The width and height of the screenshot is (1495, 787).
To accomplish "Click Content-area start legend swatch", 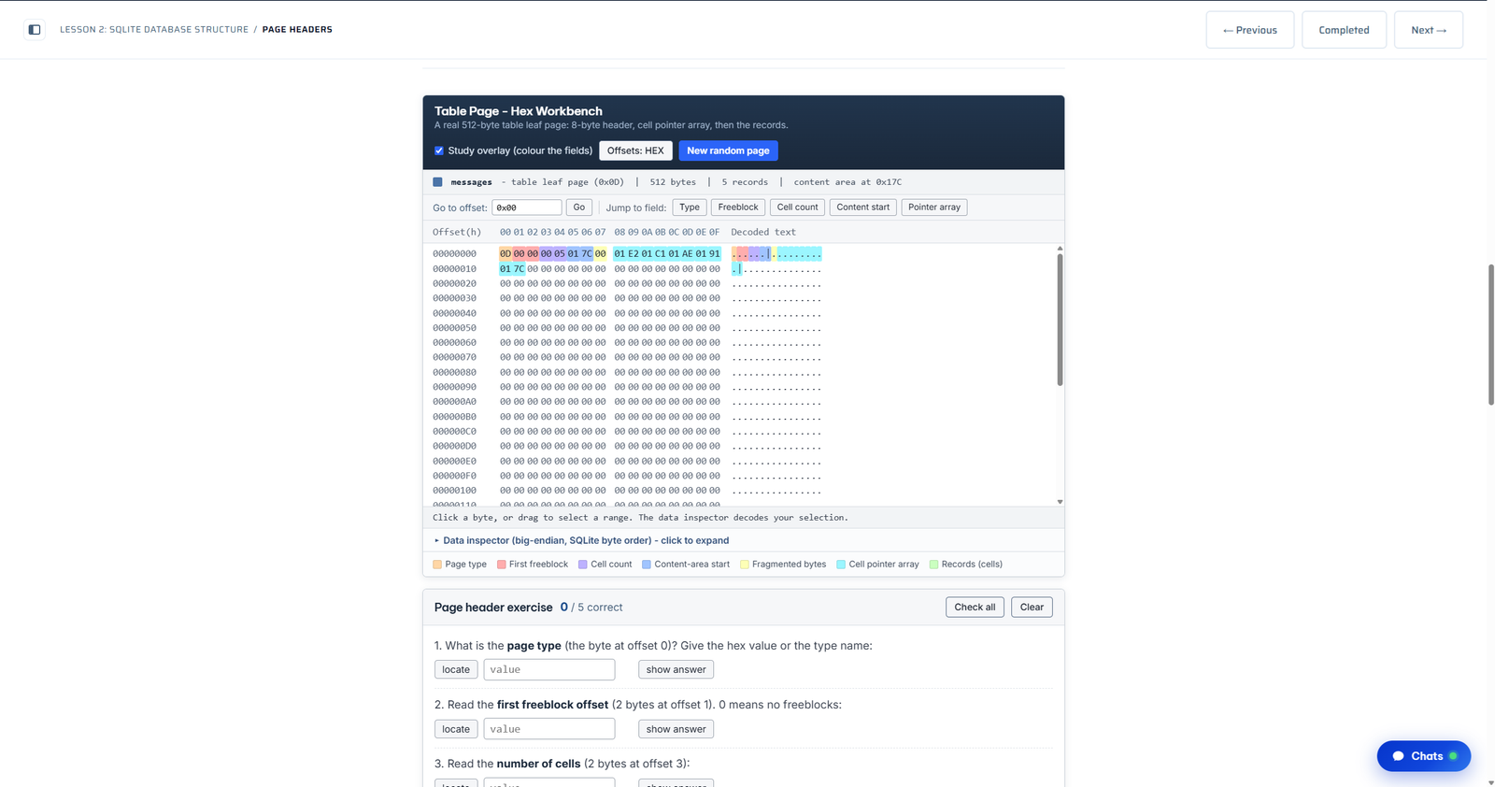I will coord(647,565).
